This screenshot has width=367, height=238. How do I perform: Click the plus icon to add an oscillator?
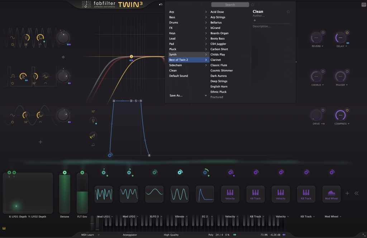click(x=40, y=142)
